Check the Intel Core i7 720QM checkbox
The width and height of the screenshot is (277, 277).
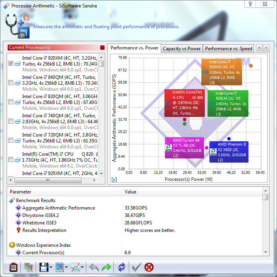(11, 140)
